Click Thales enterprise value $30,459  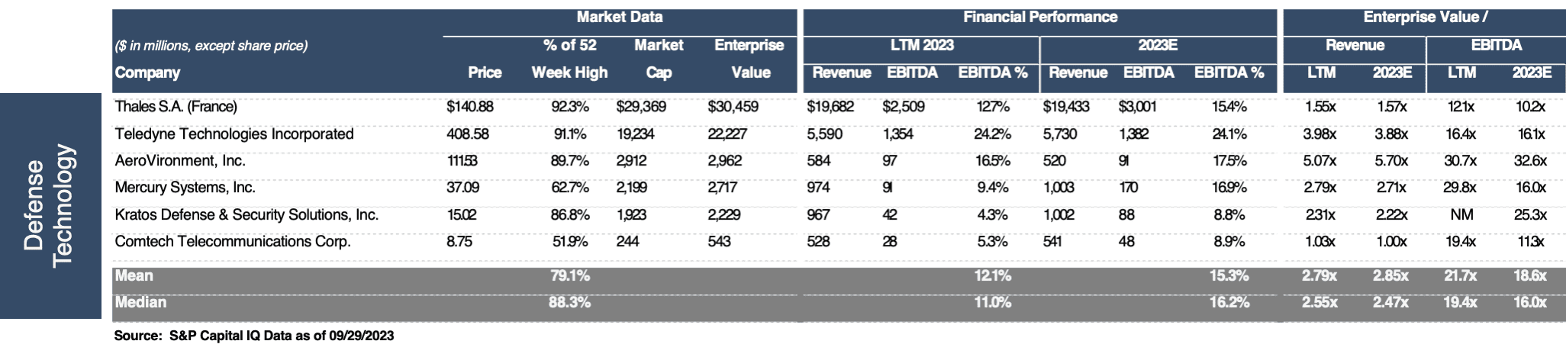pyautogui.click(x=733, y=107)
